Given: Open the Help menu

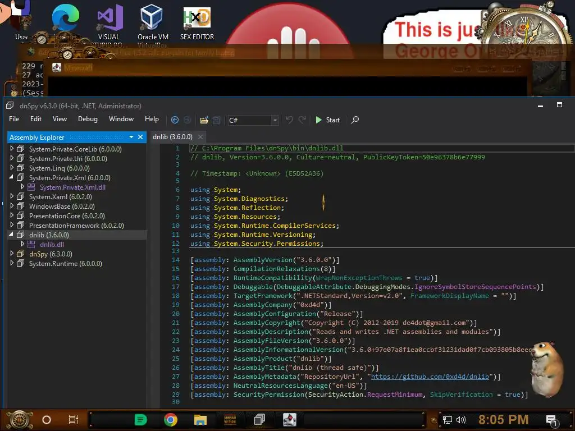Looking at the screenshot, I should 152,119.
